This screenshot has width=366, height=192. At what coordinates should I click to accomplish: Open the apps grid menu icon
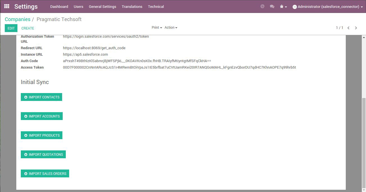[7, 6]
